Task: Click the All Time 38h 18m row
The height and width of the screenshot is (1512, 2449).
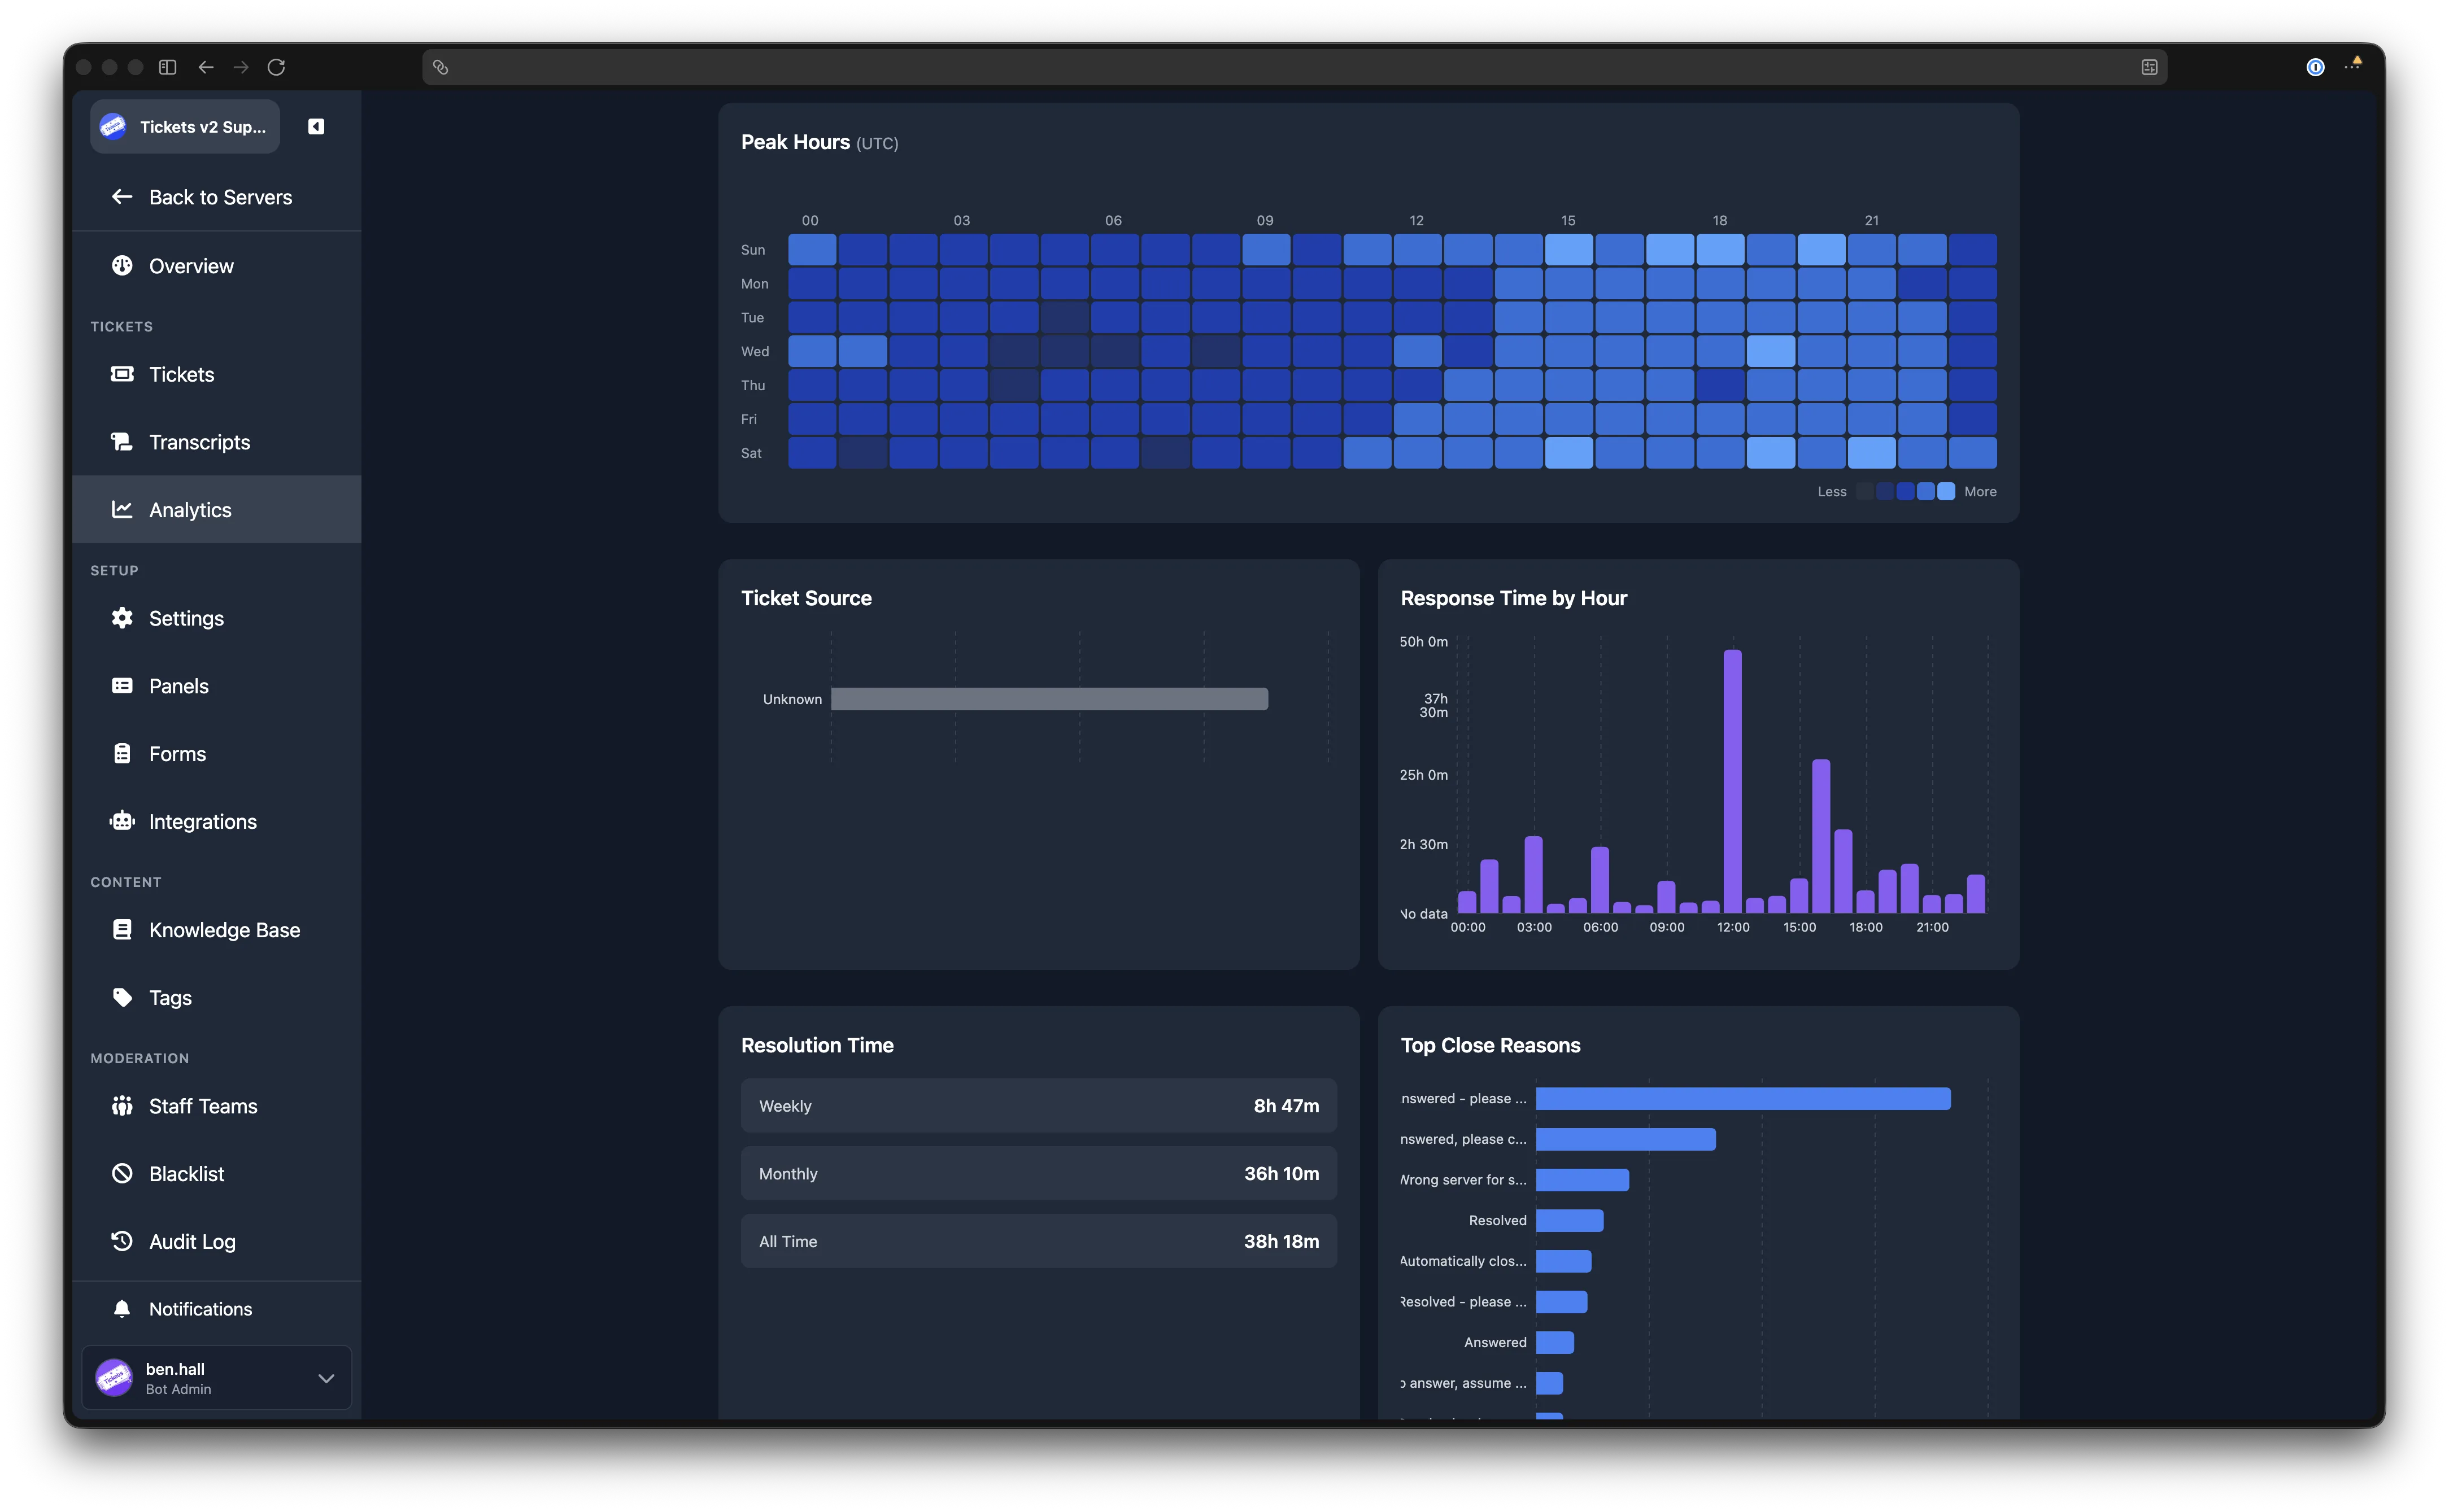Action: (1039, 1242)
